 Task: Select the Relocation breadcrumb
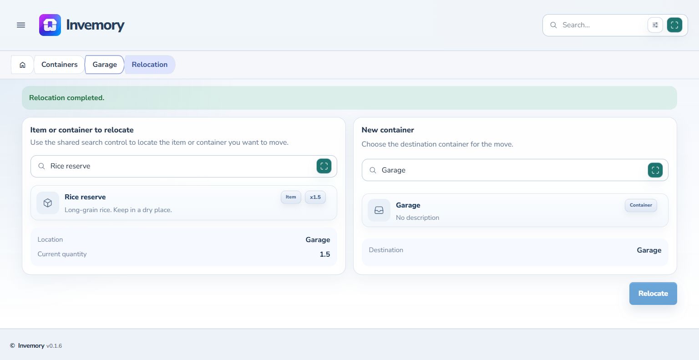point(150,65)
